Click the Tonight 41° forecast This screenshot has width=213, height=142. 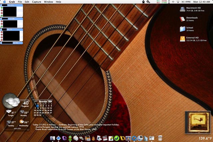[11, 113]
